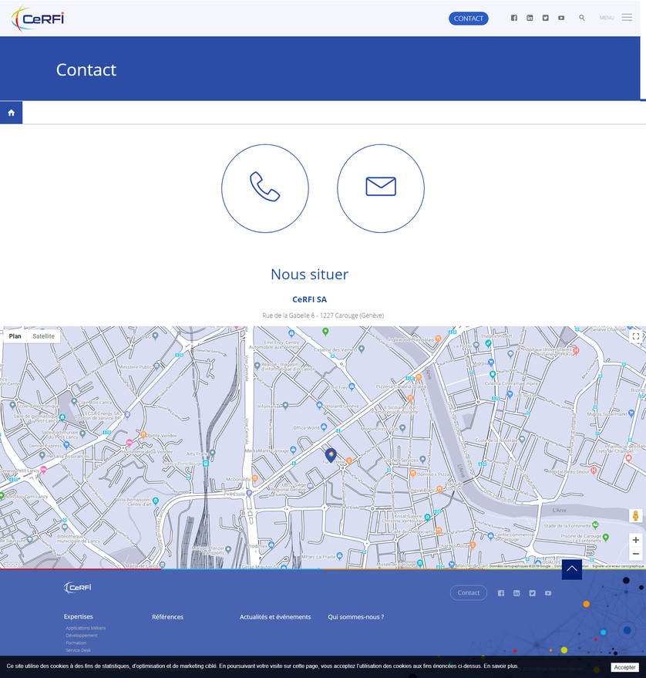Click MediaMarkt Carouge marker on map

point(293,450)
